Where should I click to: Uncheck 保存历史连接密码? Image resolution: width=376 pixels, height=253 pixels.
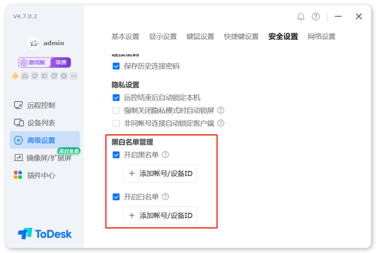[116, 66]
